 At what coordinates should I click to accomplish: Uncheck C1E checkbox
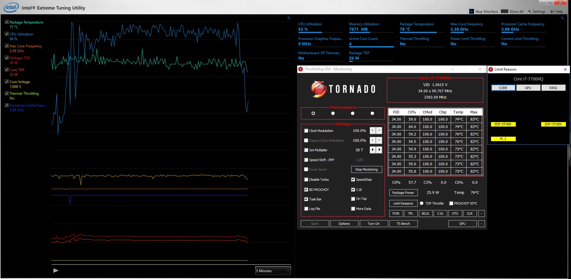pyautogui.click(x=353, y=190)
